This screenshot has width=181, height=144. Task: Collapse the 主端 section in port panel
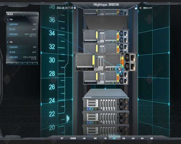tap(11, 19)
